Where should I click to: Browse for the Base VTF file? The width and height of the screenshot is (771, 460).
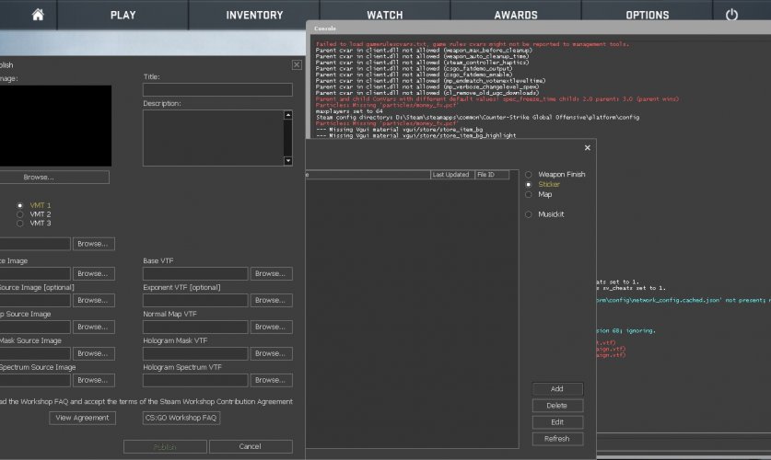pyautogui.click(x=270, y=273)
